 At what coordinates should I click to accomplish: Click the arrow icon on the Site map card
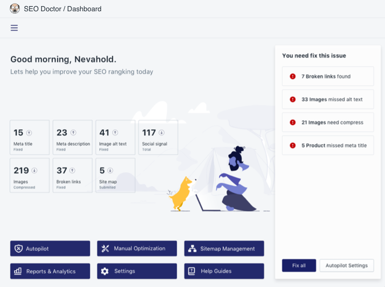point(110,170)
